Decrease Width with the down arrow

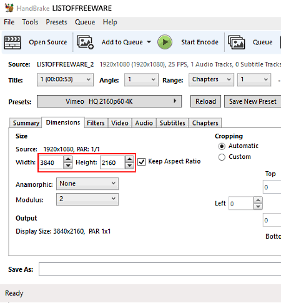click(68, 166)
